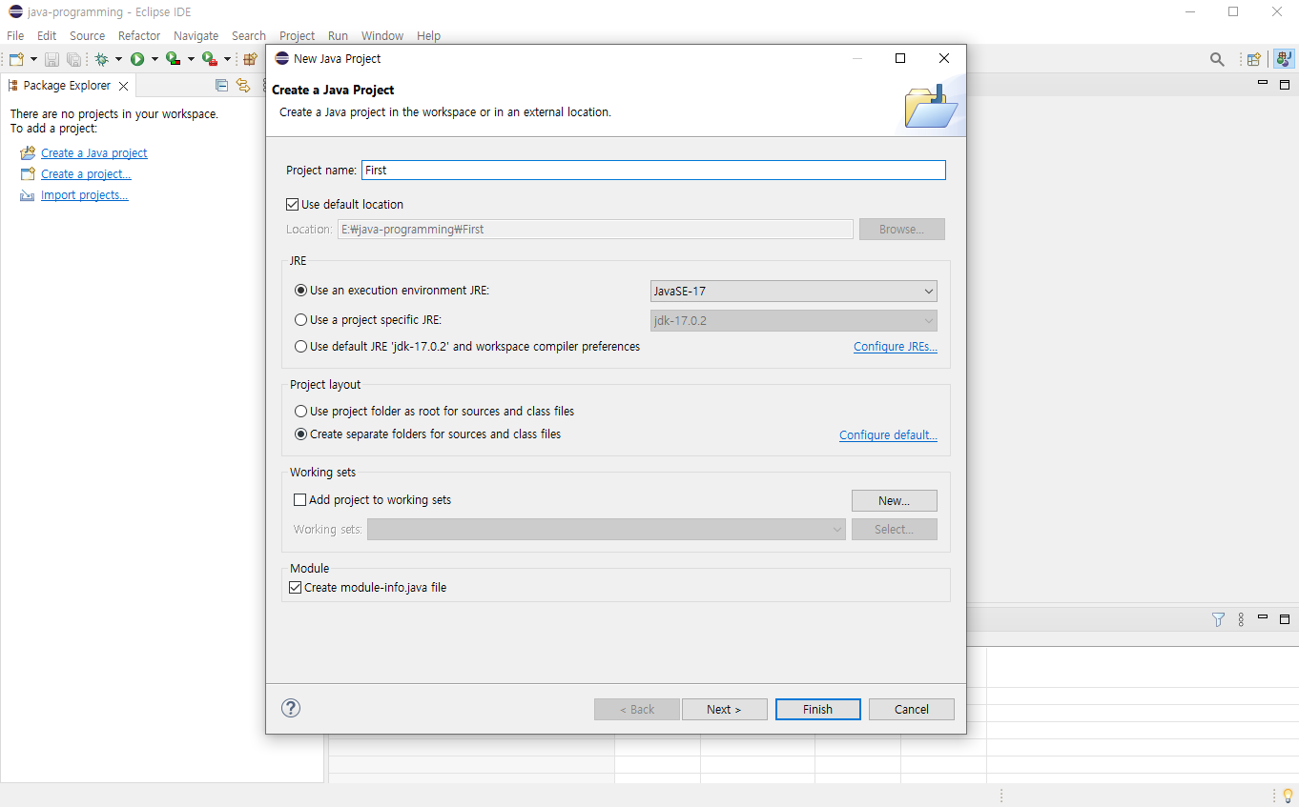This screenshot has height=807, width=1299.
Task: Click the dialog Help question mark icon
Action: [x=292, y=708]
